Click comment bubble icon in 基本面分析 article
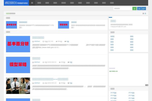This screenshot has width=152, height=101. (x=65, y=41)
